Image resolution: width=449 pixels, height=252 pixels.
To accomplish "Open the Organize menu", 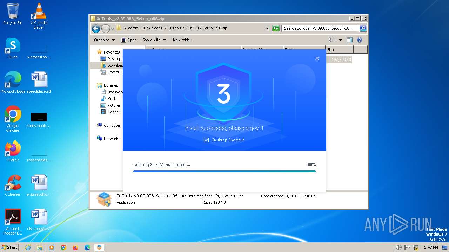I will point(104,40).
